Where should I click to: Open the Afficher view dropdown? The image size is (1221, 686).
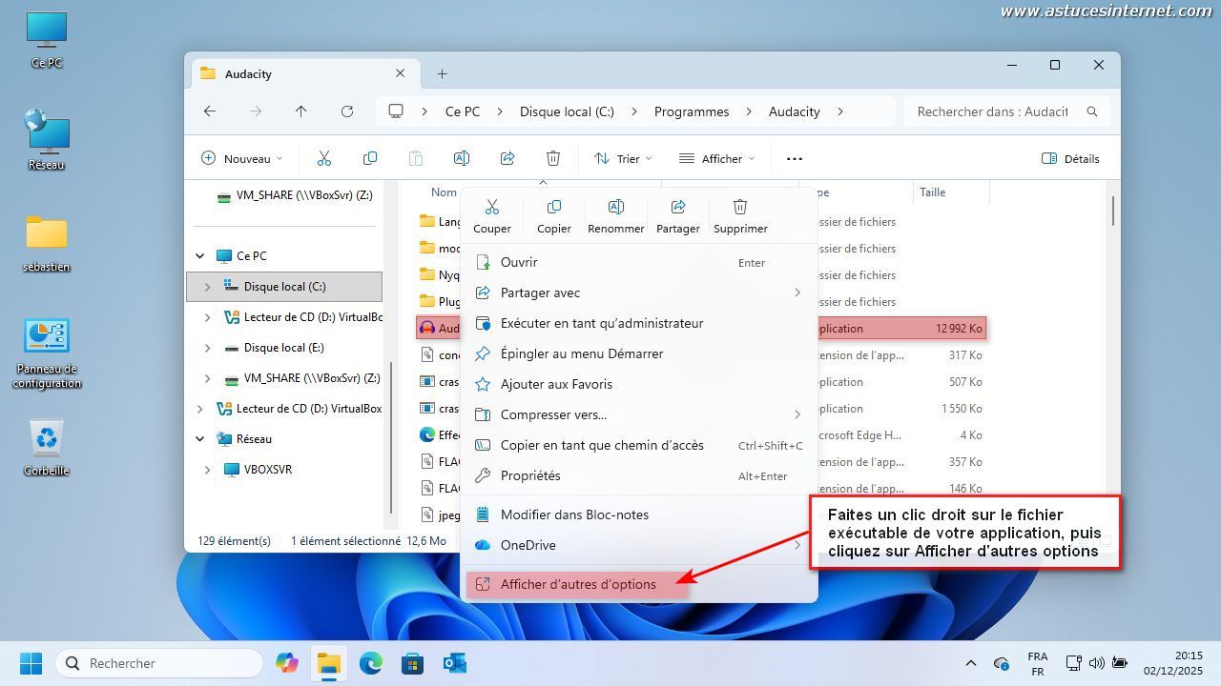click(716, 159)
